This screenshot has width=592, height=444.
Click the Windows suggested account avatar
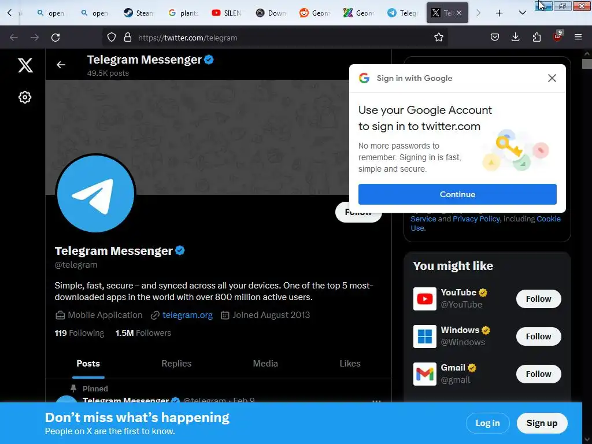point(425,336)
